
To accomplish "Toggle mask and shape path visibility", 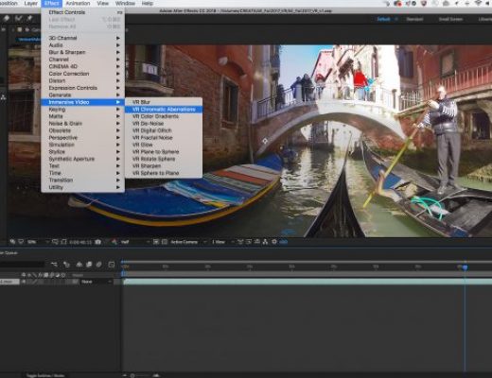I will (63, 242).
